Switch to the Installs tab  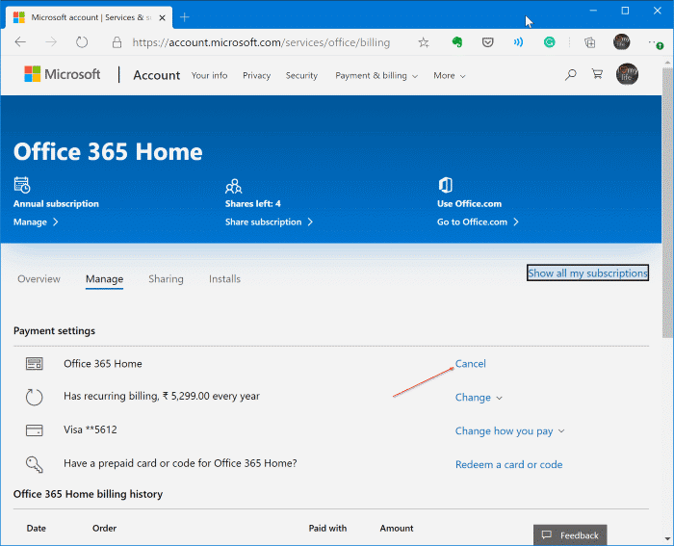click(x=224, y=279)
